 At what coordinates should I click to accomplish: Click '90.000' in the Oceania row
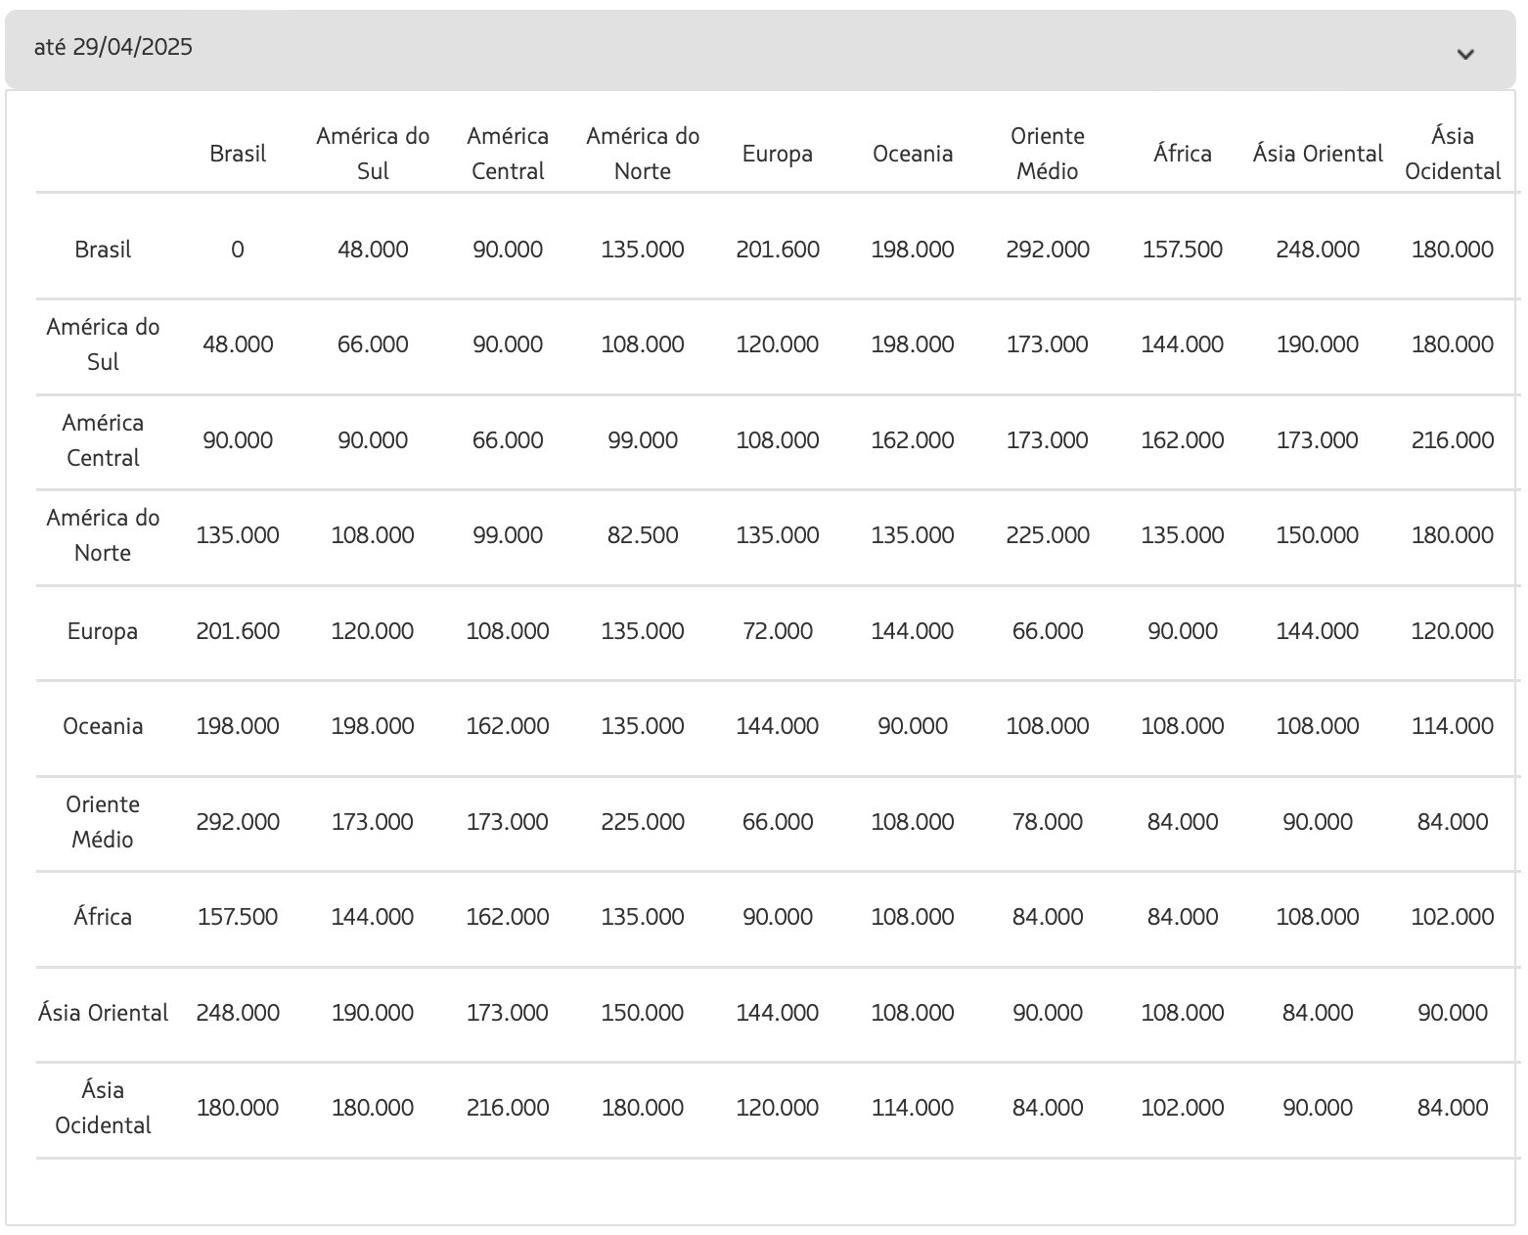[x=913, y=726]
